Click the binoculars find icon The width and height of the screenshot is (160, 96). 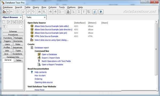pos(39,12)
